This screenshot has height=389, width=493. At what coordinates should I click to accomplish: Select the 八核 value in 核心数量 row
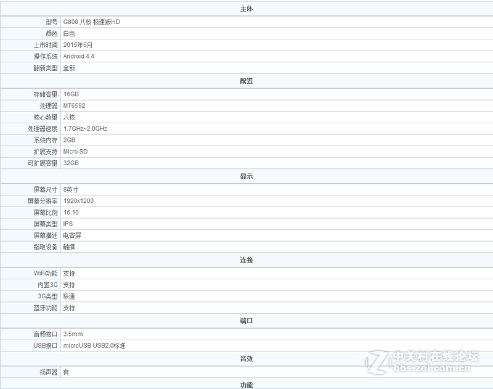(69, 117)
